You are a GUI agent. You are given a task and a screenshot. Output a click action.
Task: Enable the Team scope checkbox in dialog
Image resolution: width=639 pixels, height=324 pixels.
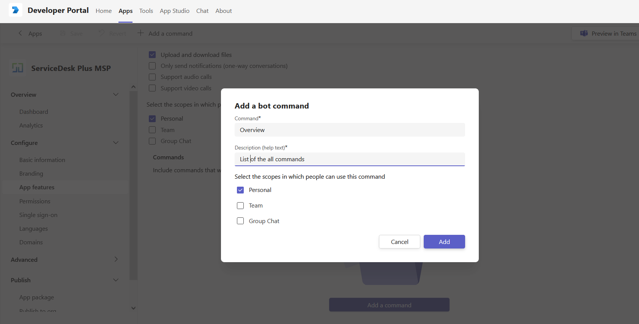pos(240,206)
